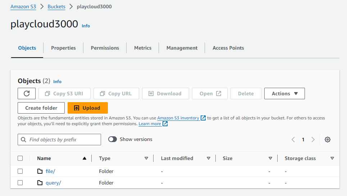Click the Copy URL button
This screenshot has width=347, height=196.
click(x=116, y=94)
